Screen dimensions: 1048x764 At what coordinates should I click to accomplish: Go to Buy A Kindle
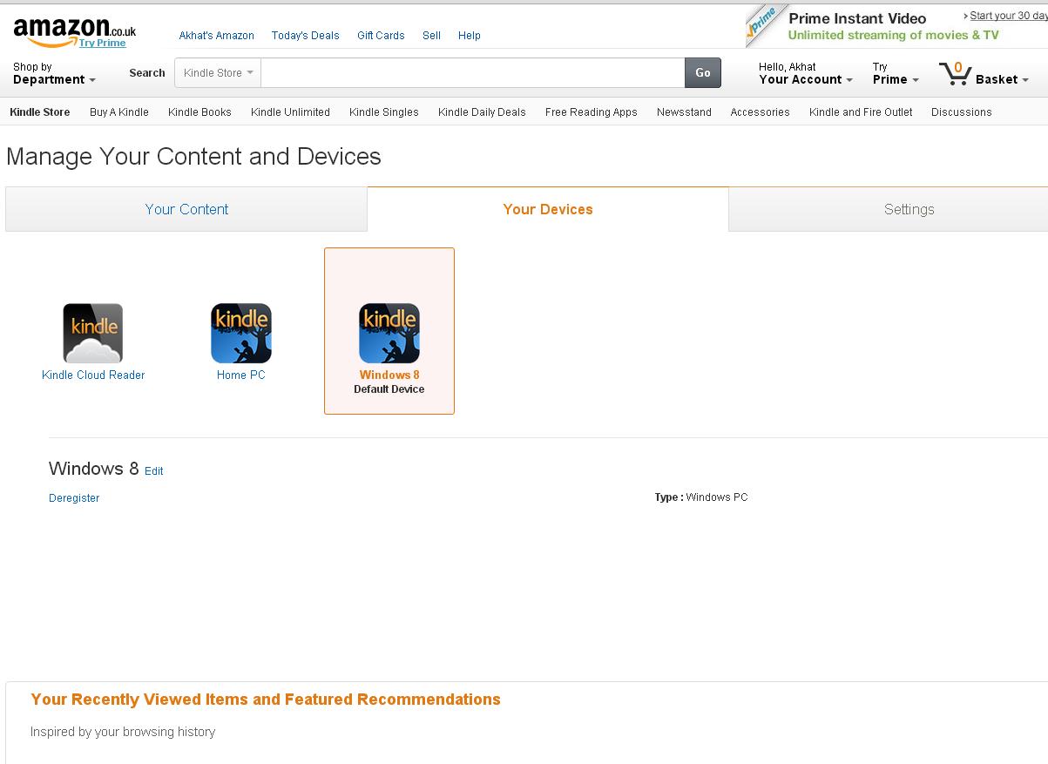(x=119, y=112)
